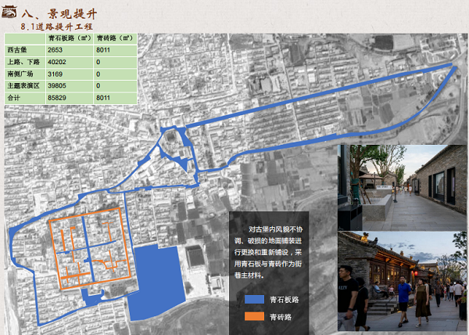
Task: Click the blue 青石板路 legend swatch
Action: click(x=254, y=299)
